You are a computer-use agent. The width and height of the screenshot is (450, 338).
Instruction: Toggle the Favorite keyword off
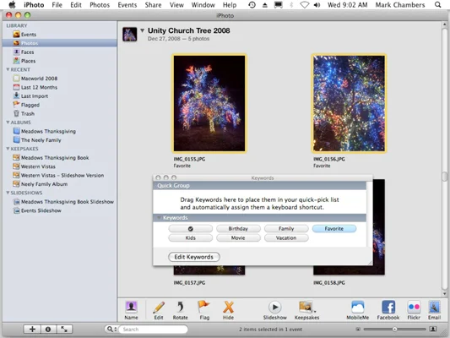tap(334, 229)
